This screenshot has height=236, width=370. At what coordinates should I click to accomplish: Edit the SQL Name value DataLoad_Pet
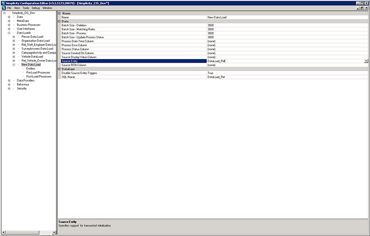tap(287, 77)
